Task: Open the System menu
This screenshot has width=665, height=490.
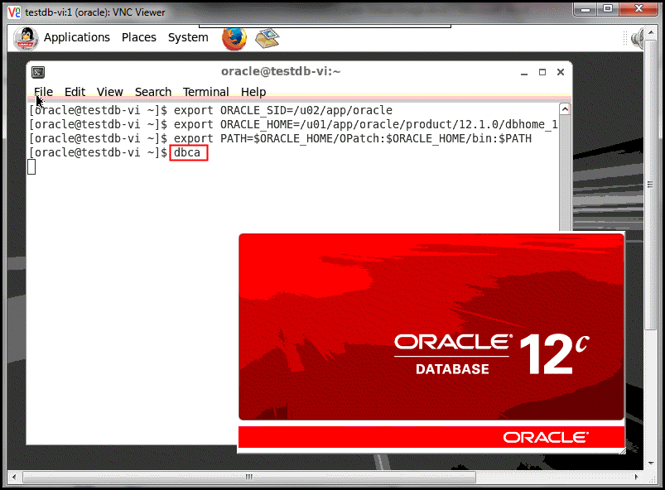Action: 188,37
